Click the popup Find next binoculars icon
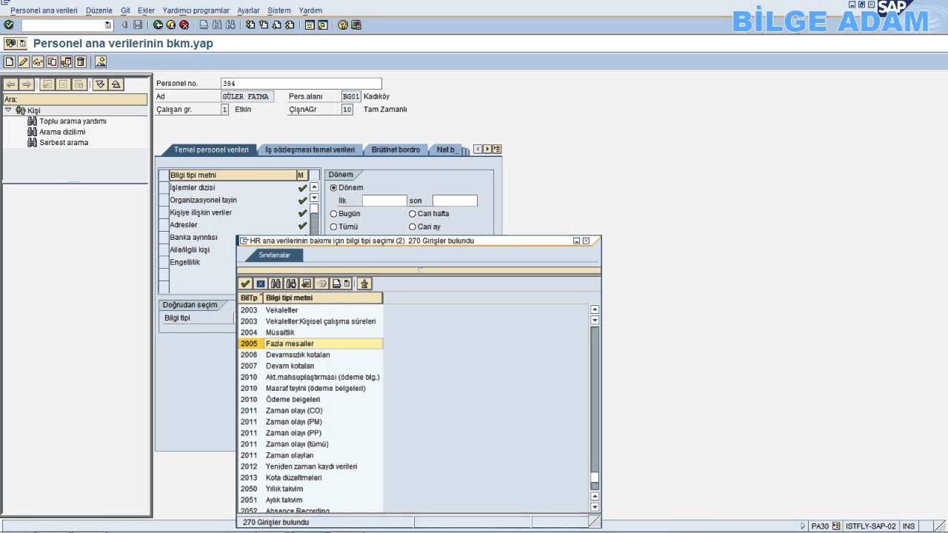 (x=291, y=284)
